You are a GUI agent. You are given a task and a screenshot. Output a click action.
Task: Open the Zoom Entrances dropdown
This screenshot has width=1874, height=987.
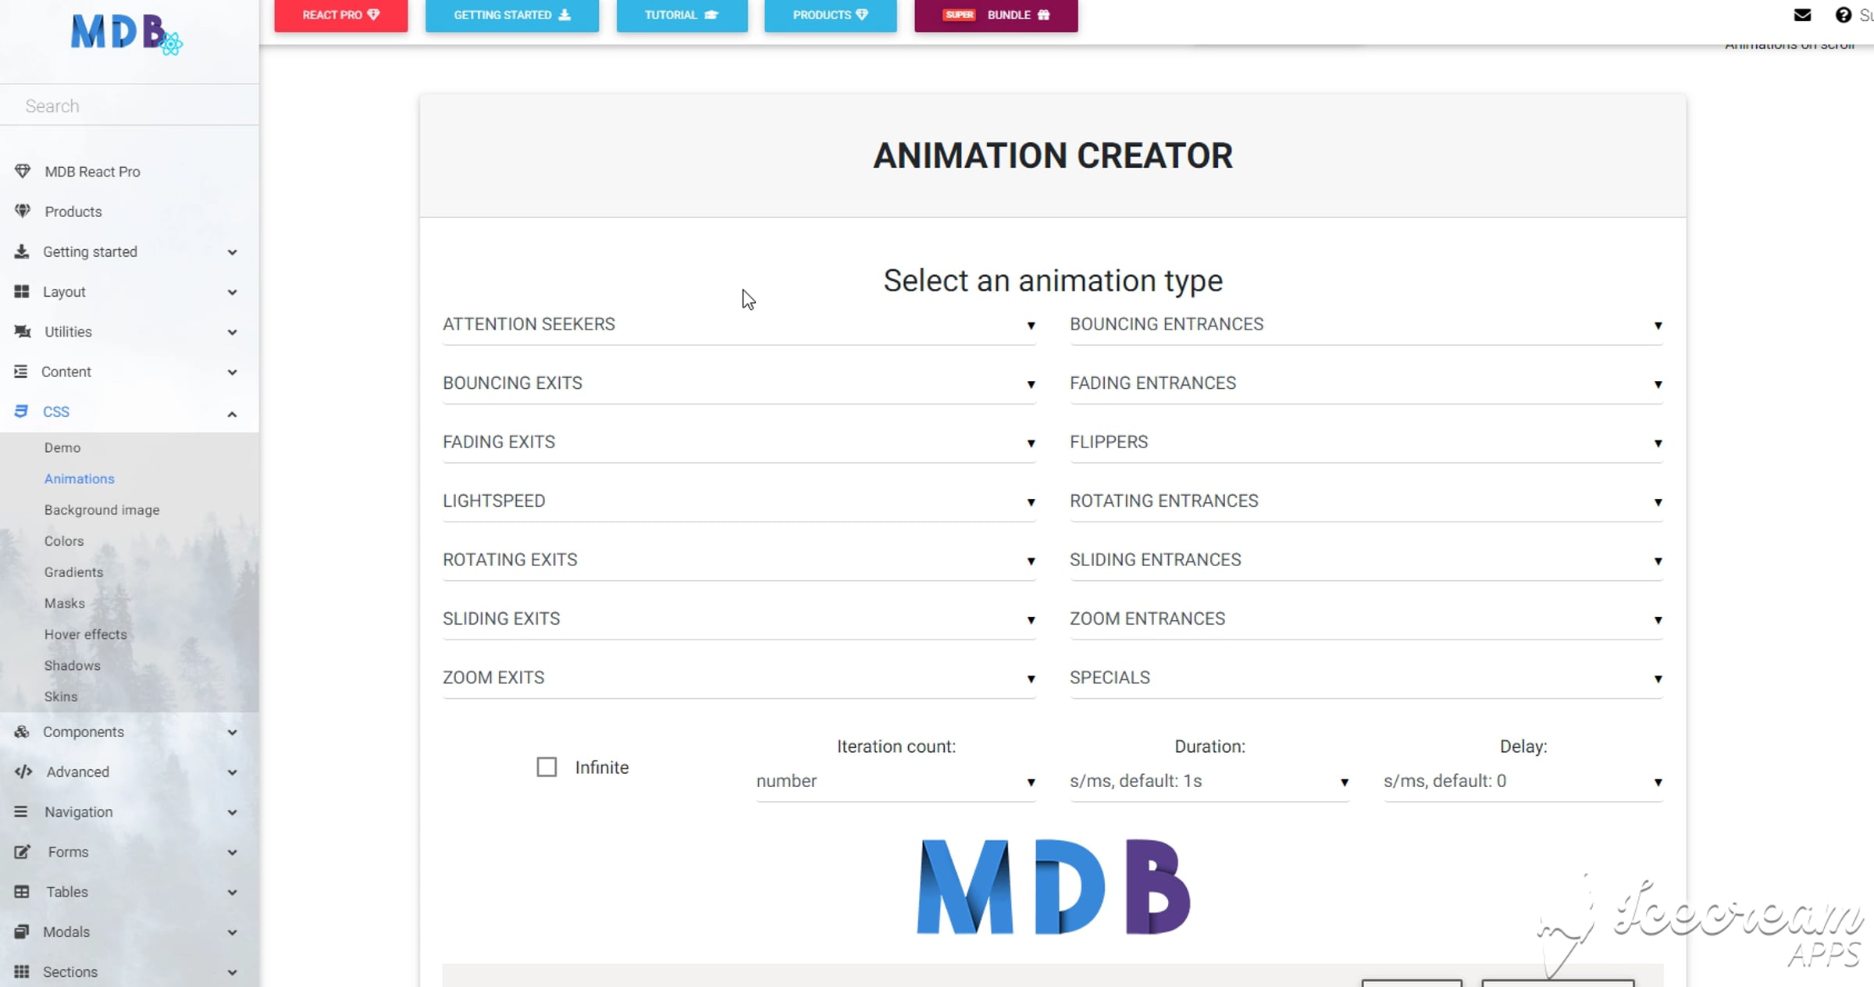(x=1366, y=619)
